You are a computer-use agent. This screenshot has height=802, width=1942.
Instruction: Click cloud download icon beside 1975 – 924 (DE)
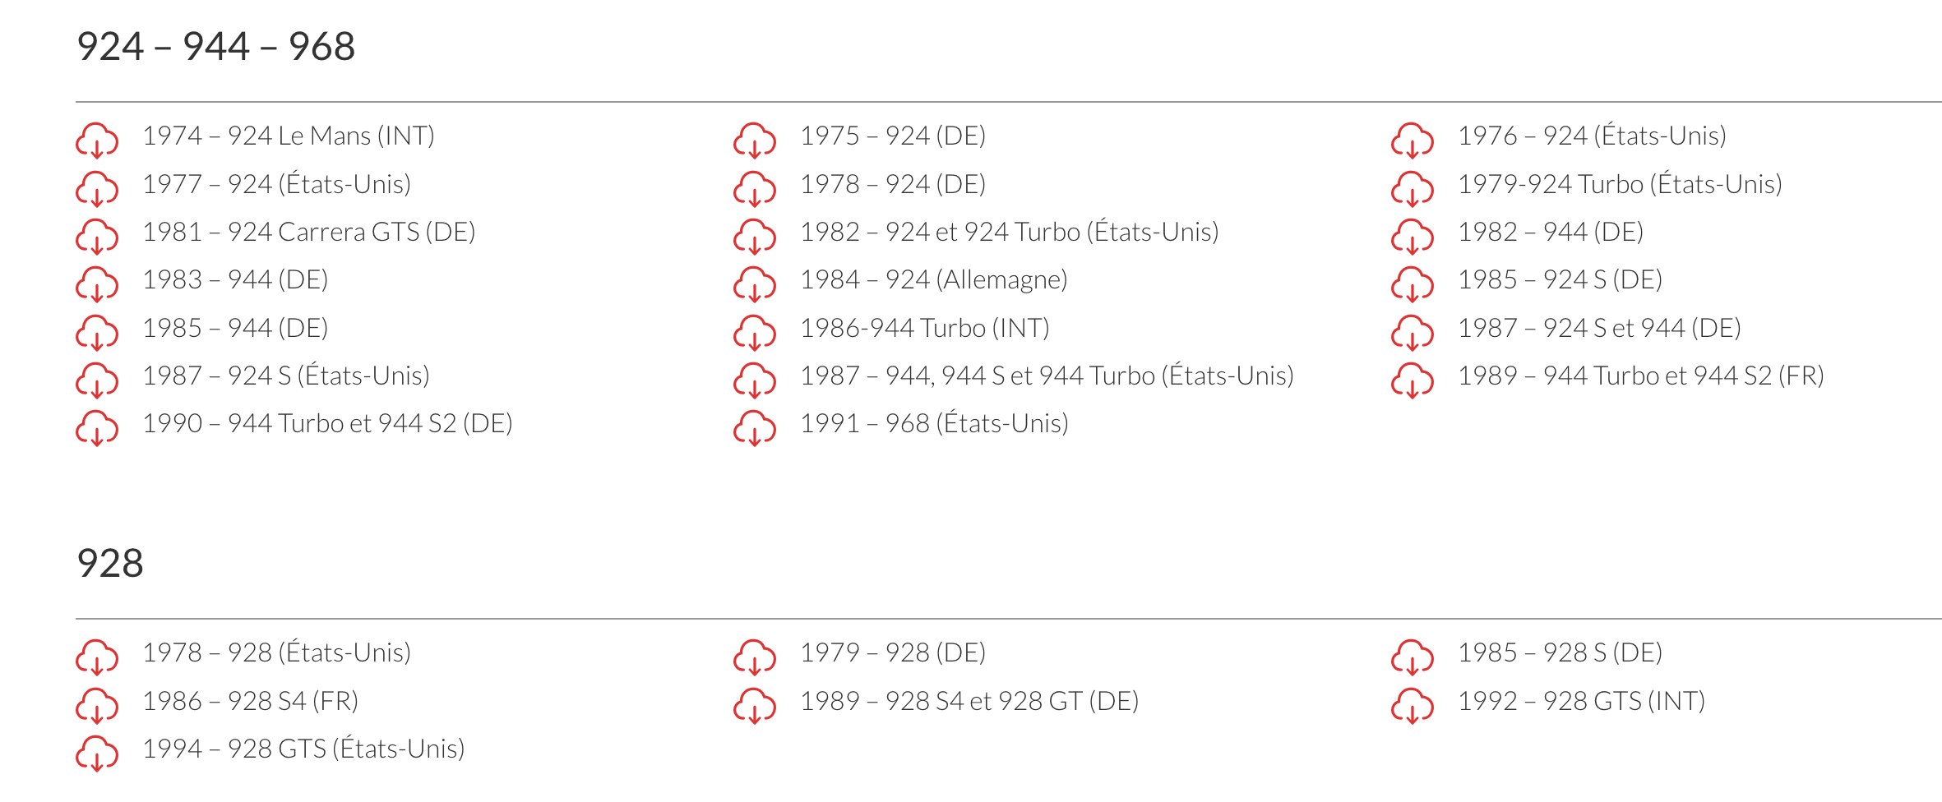click(x=755, y=141)
